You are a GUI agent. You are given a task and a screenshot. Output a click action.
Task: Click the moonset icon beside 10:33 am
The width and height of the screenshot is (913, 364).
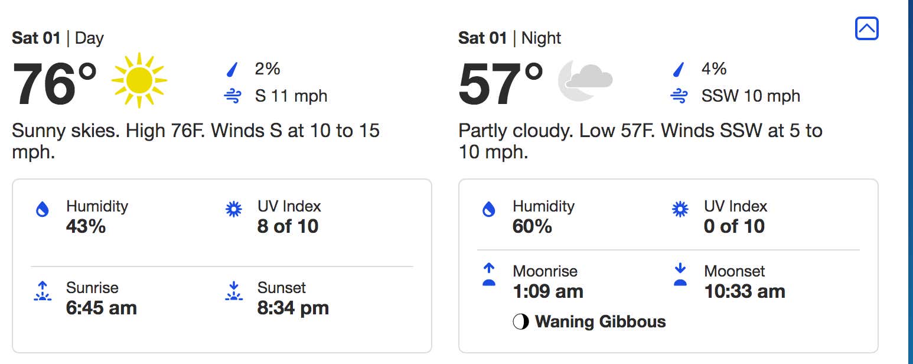click(x=680, y=275)
